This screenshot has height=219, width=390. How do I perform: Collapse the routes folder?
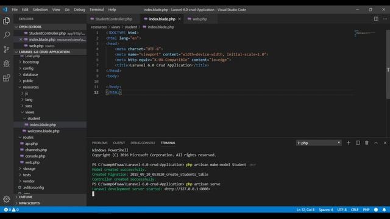tap(28, 137)
